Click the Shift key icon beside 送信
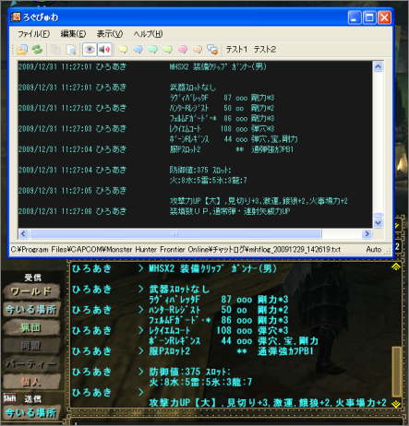This screenshot has height=426, width=409. click(x=9, y=398)
